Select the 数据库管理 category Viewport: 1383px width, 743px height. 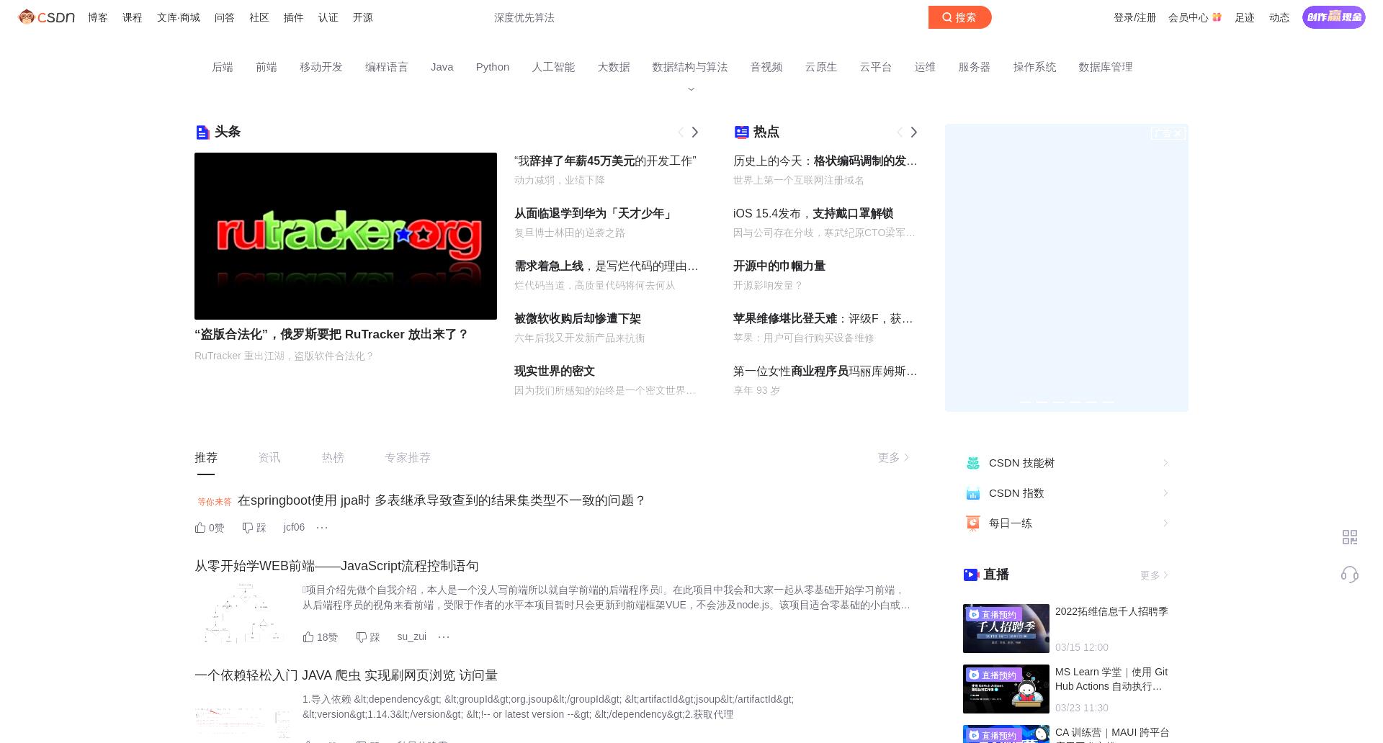click(1106, 67)
